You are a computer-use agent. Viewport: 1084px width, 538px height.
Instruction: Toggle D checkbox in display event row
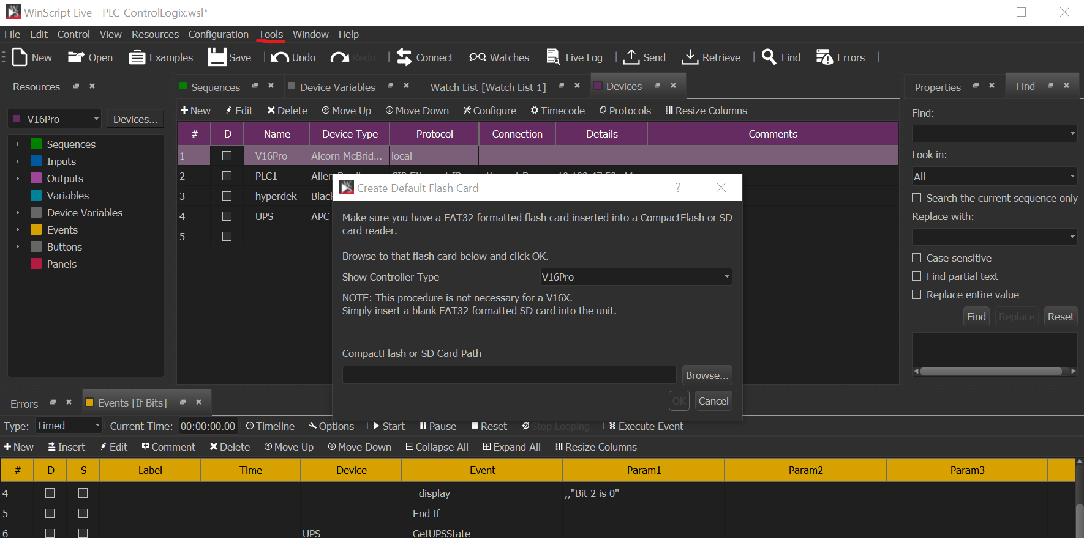coord(50,493)
